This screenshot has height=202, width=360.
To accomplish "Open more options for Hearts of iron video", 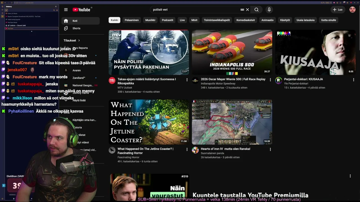I will point(270,150).
